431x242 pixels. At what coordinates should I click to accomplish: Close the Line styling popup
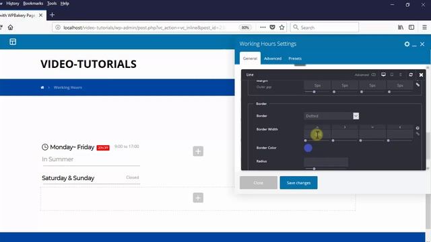click(421, 75)
